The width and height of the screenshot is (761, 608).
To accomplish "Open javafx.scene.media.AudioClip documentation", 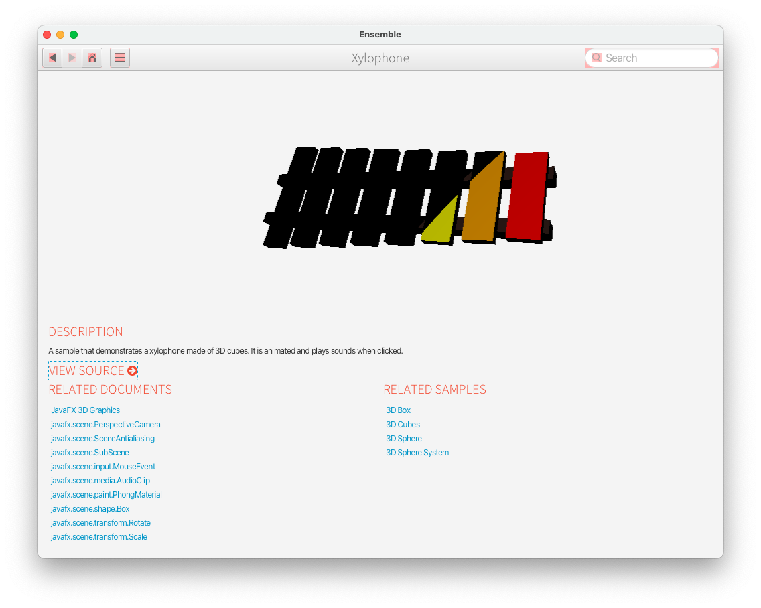I will [x=100, y=481].
